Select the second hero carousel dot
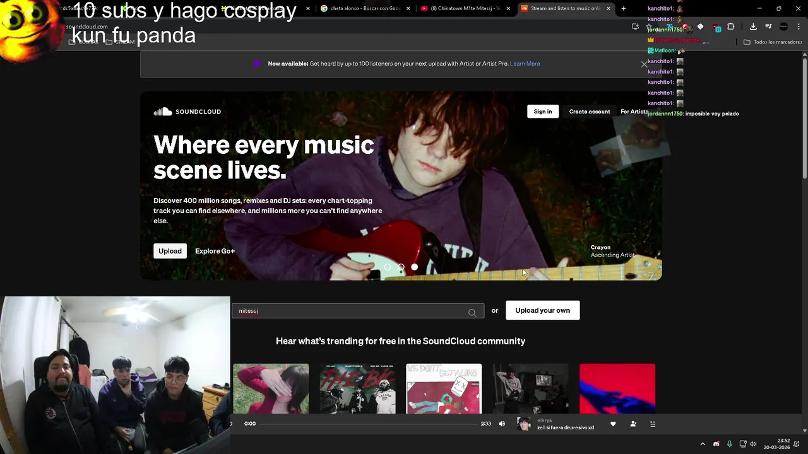 (401, 267)
